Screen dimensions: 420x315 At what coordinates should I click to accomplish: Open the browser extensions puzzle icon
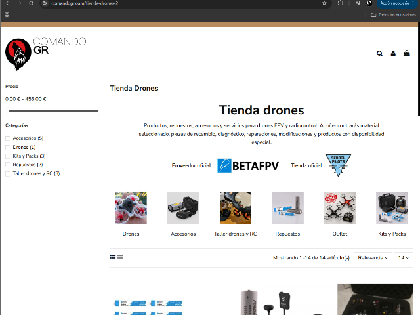pyautogui.click(x=341, y=3)
